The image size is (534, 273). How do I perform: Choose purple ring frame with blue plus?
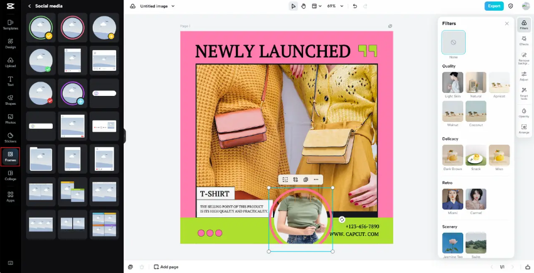coord(73,94)
